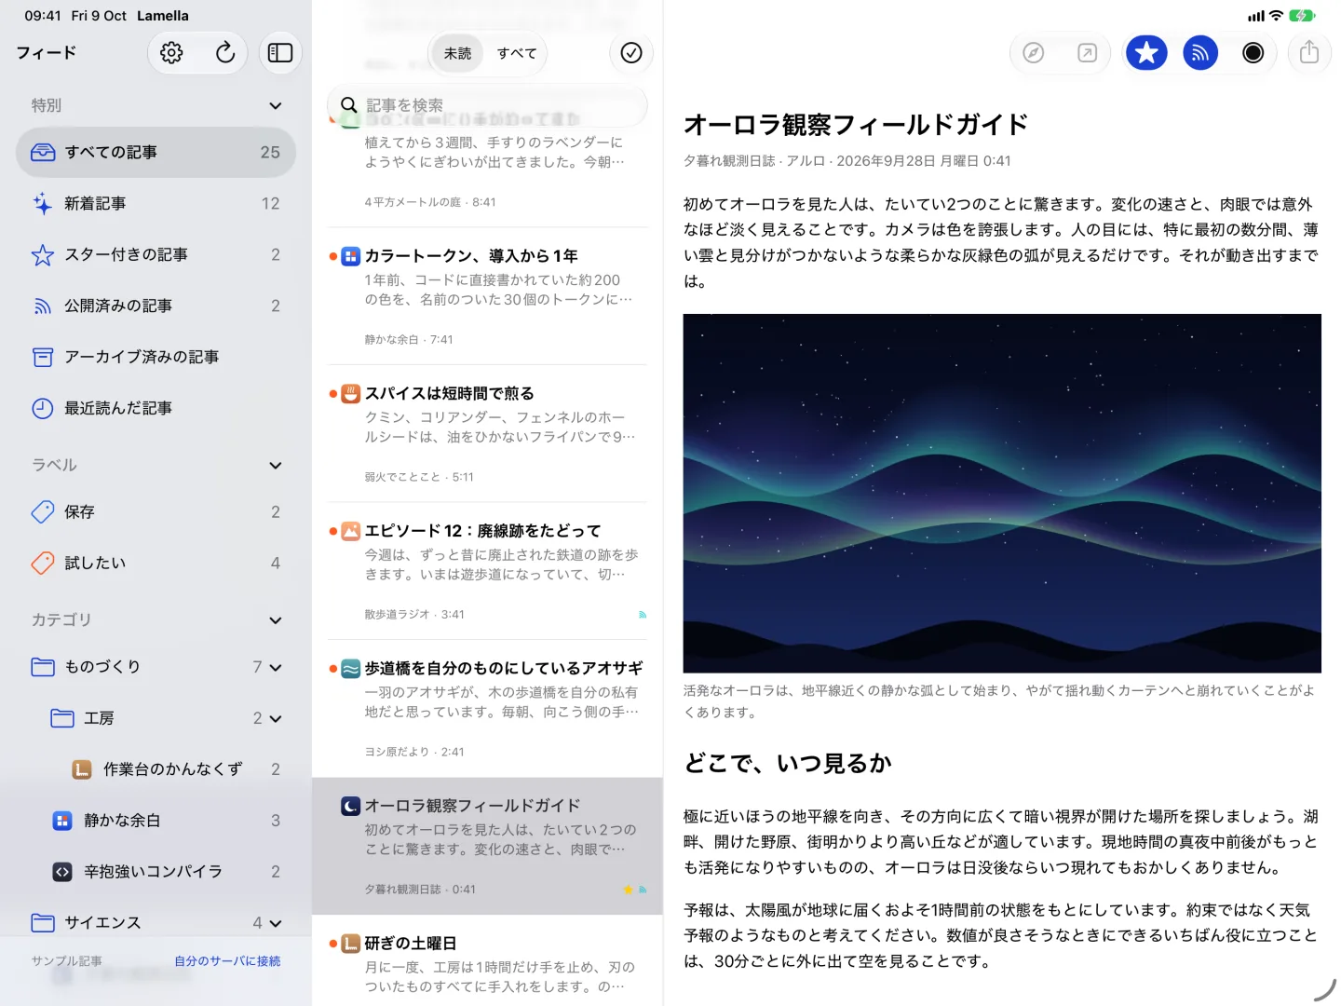Open the 新着記事 sparkle list
The width and height of the screenshot is (1341, 1006).
click(156, 203)
